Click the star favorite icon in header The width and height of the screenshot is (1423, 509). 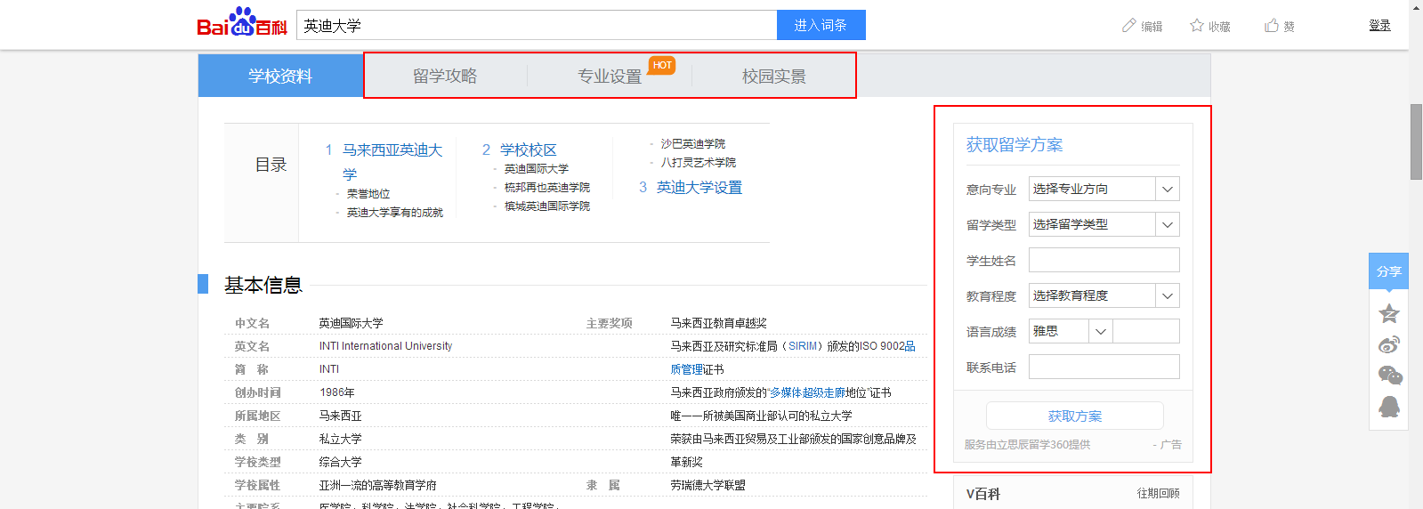point(1197,26)
